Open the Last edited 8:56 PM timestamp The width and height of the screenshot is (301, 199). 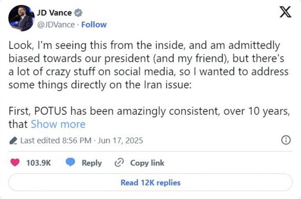pos(56,140)
